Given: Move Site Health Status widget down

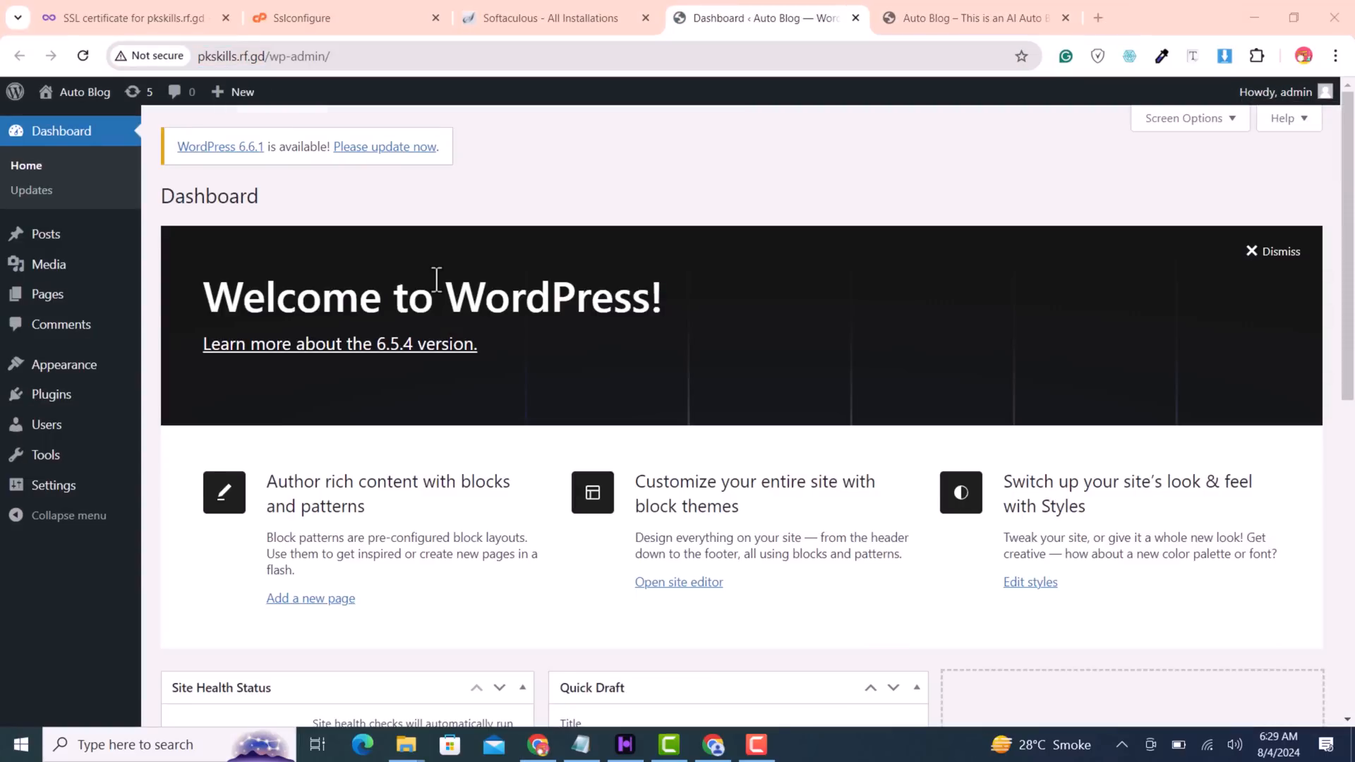Looking at the screenshot, I should pyautogui.click(x=500, y=687).
